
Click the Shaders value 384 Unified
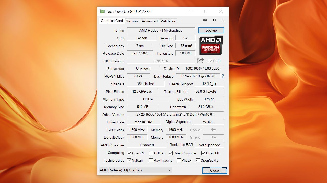tap(145, 84)
